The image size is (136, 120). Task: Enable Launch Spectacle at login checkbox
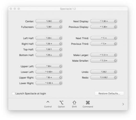pyautogui.click(x=13, y=93)
